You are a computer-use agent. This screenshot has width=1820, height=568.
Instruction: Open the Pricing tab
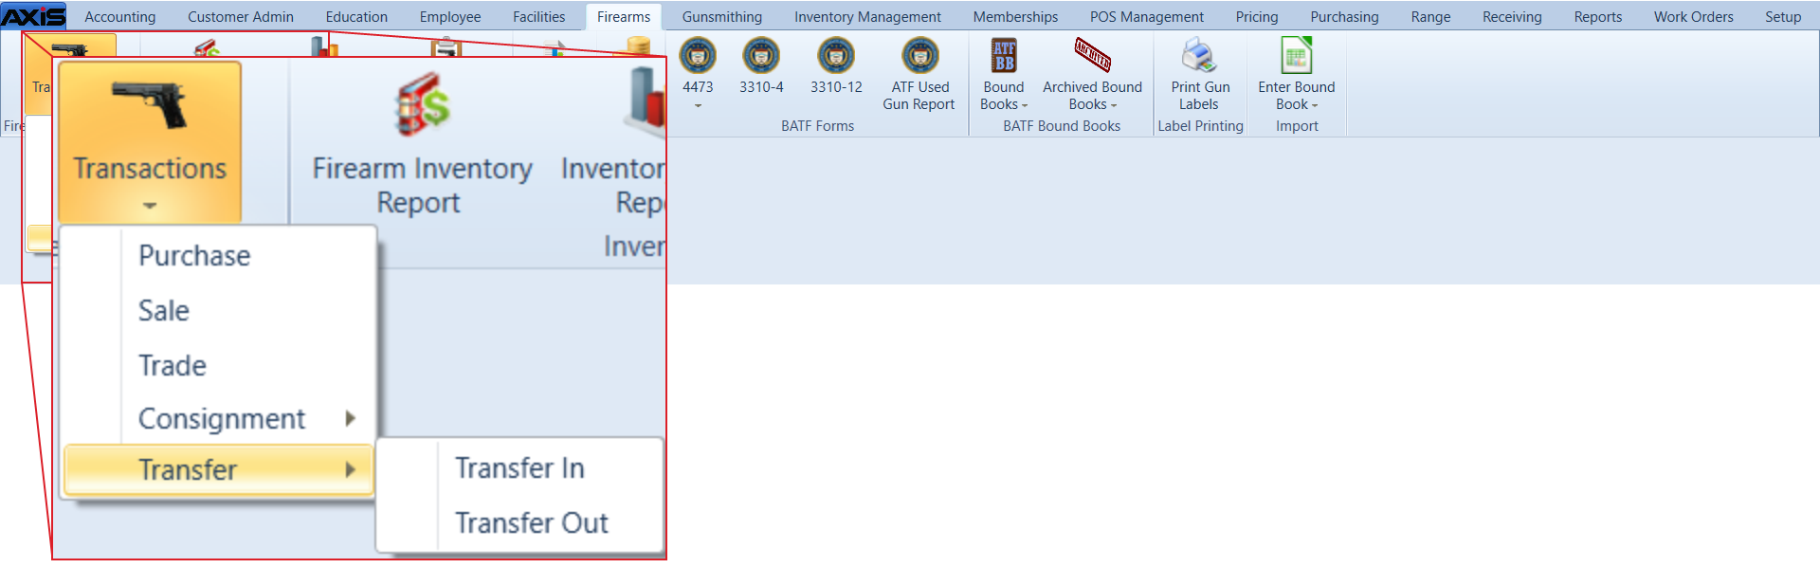1257,16
